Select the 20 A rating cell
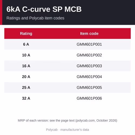The image size is (135, 135). (26, 77)
